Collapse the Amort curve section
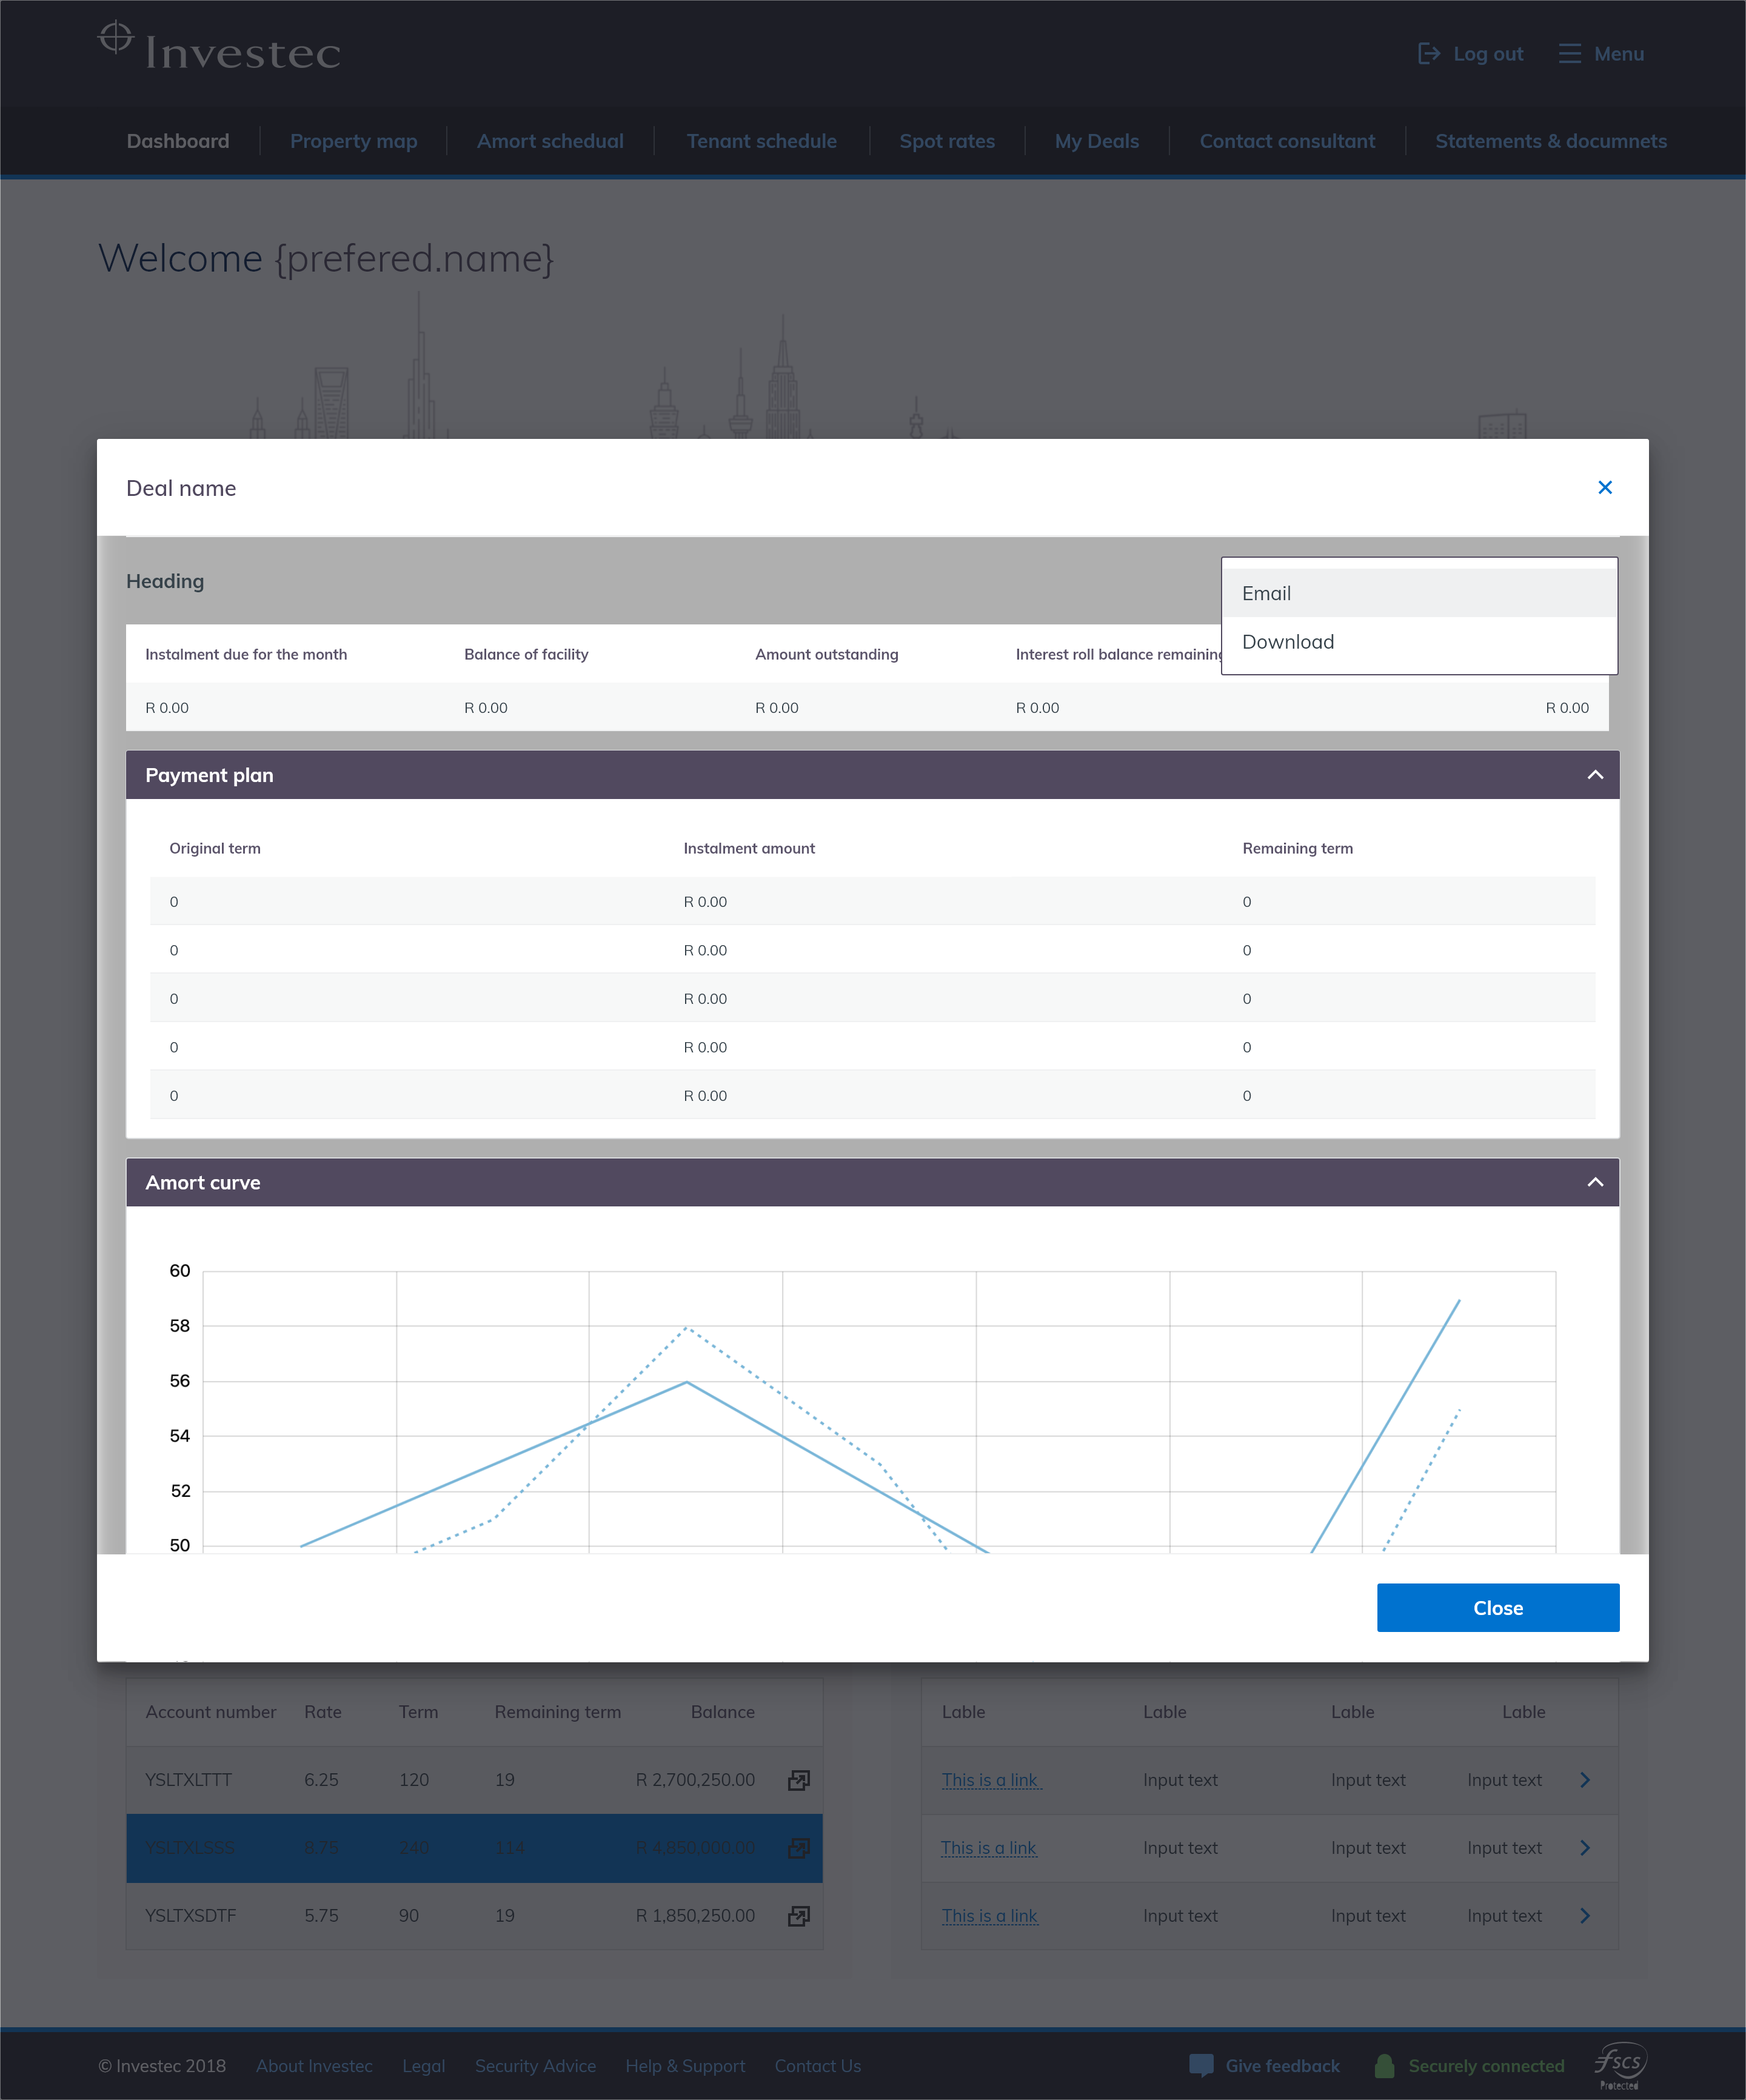Image resolution: width=1746 pixels, height=2100 pixels. [1595, 1182]
